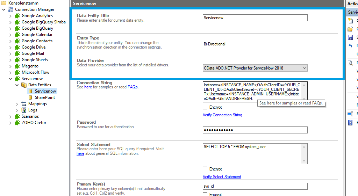
Task: Expand the Google Analytics node
Action: point(10,16)
